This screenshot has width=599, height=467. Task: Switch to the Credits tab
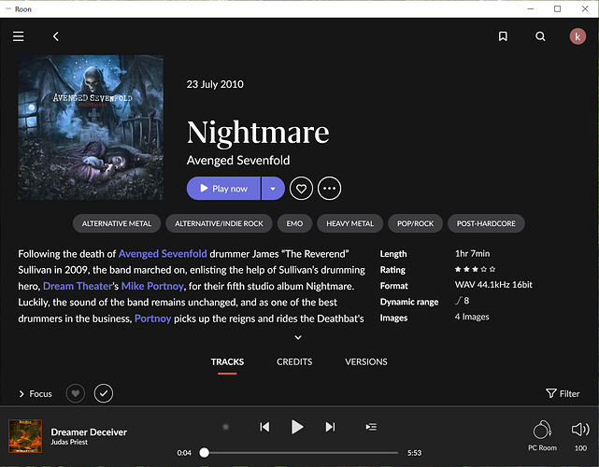coord(294,361)
